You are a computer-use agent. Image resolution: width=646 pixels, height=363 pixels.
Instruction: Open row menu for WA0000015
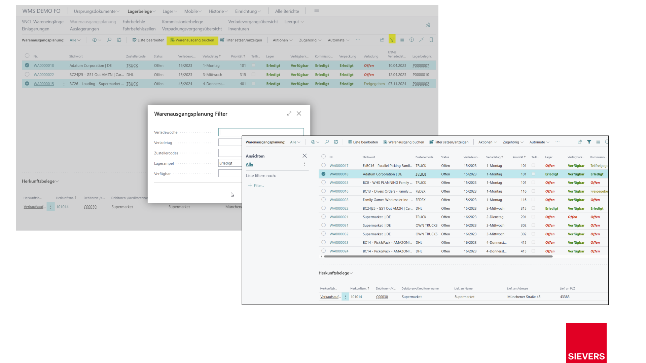[64, 84]
